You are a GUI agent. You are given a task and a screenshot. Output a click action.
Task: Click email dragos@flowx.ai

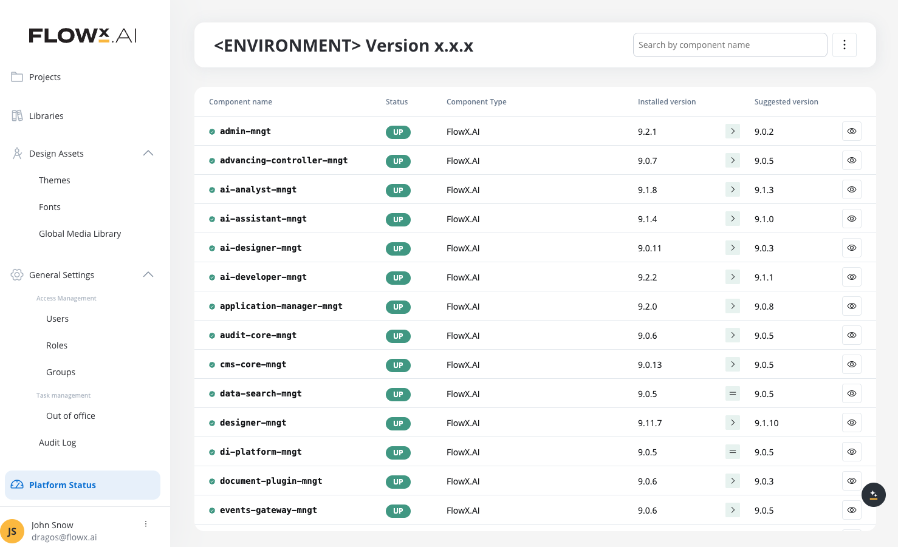click(64, 537)
